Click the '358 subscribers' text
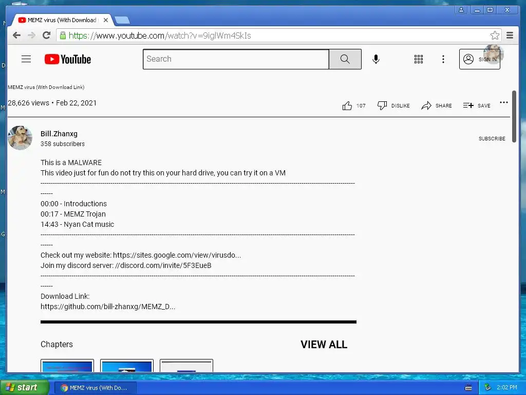This screenshot has height=395, width=526. coord(63,144)
